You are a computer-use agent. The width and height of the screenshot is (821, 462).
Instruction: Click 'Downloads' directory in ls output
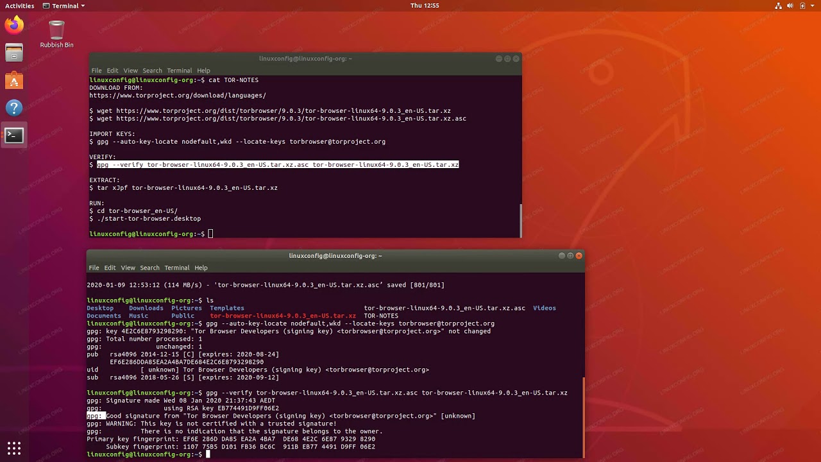(146, 308)
